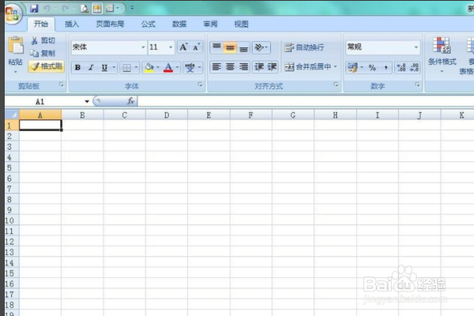Apply the comma style icon
Image resolution: width=474 pixels, height=316 pixels.
point(386,67)
